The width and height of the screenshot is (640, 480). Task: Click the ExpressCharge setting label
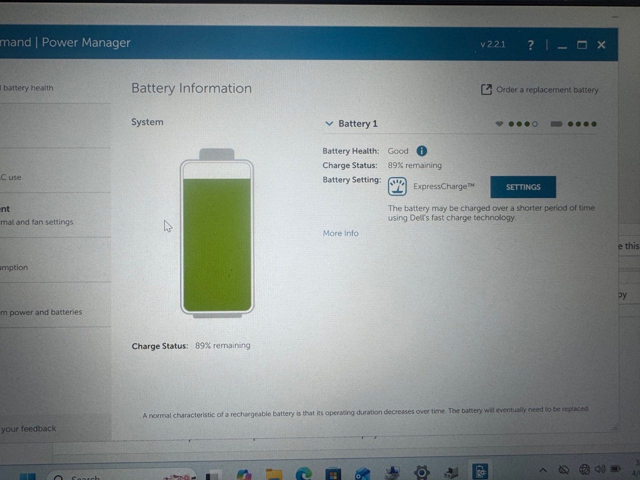click(444, 186)
